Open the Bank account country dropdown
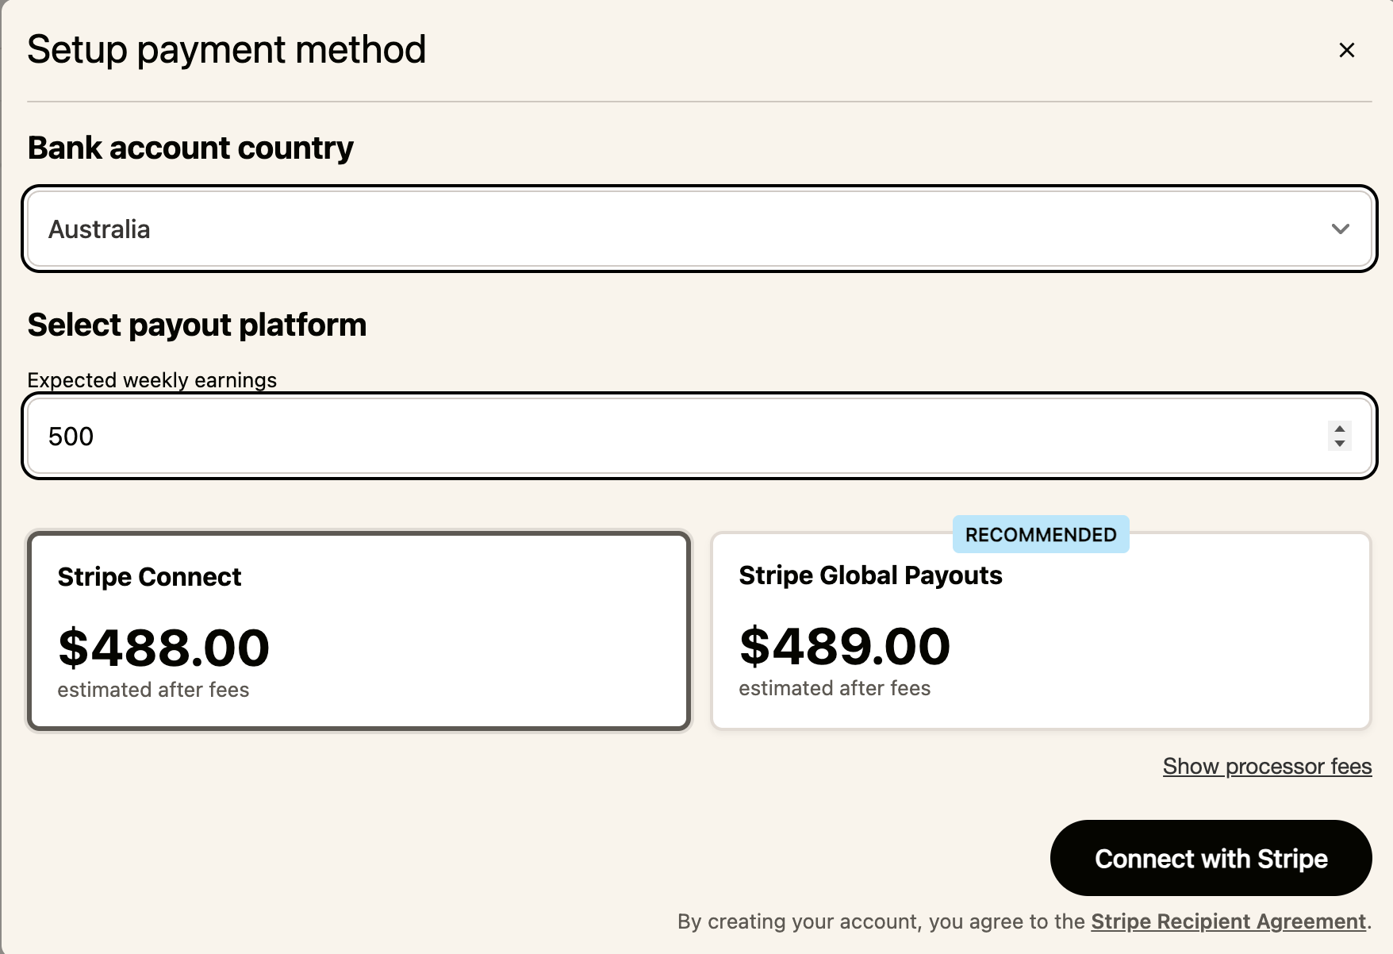 tap(699, 229)
